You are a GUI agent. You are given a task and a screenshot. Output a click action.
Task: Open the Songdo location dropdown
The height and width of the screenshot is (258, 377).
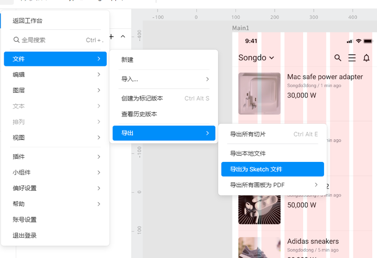[256, 57]
